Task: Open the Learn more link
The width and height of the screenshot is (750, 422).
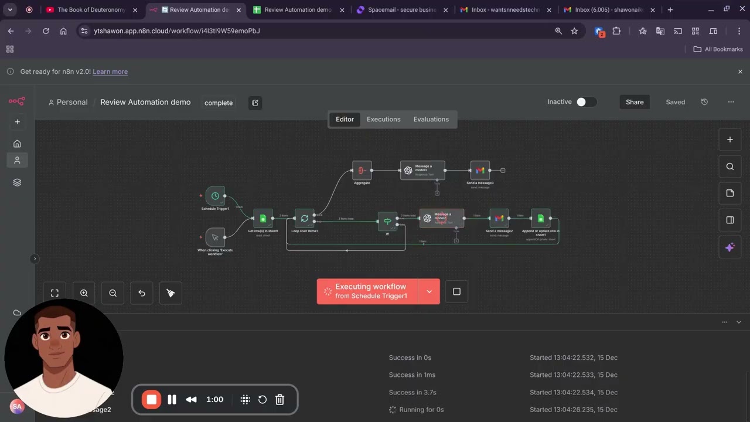Action: point(110,72)
